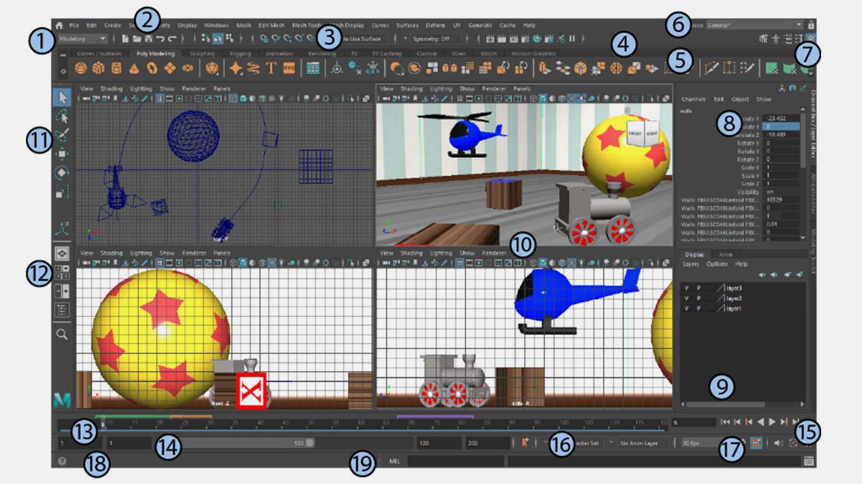Click the Save scene floppy icon

tap(148, 39)
